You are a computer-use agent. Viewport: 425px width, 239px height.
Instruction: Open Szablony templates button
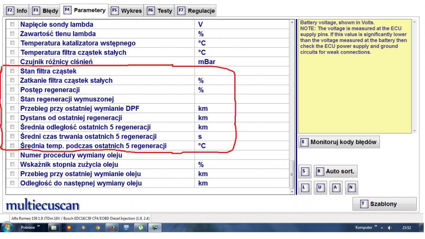384,204
